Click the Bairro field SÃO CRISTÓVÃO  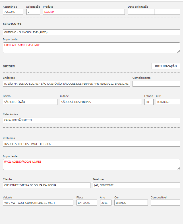point(30,102)
